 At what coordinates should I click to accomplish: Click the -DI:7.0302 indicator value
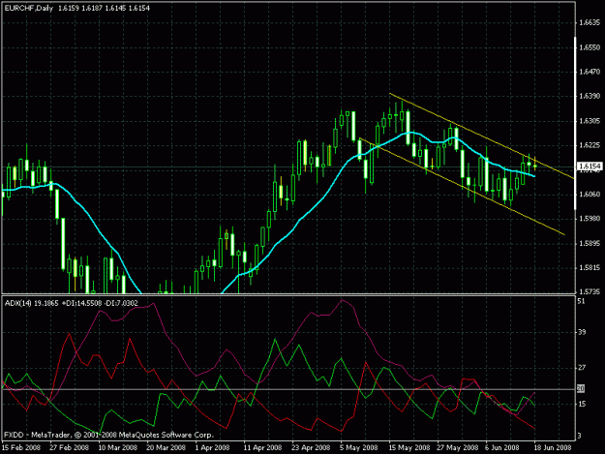(121, 303)
